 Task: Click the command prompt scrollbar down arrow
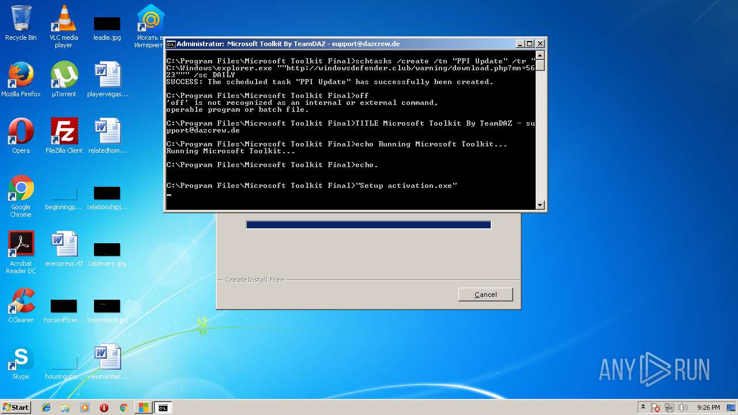pyautogui.click(x=540, y=205)
